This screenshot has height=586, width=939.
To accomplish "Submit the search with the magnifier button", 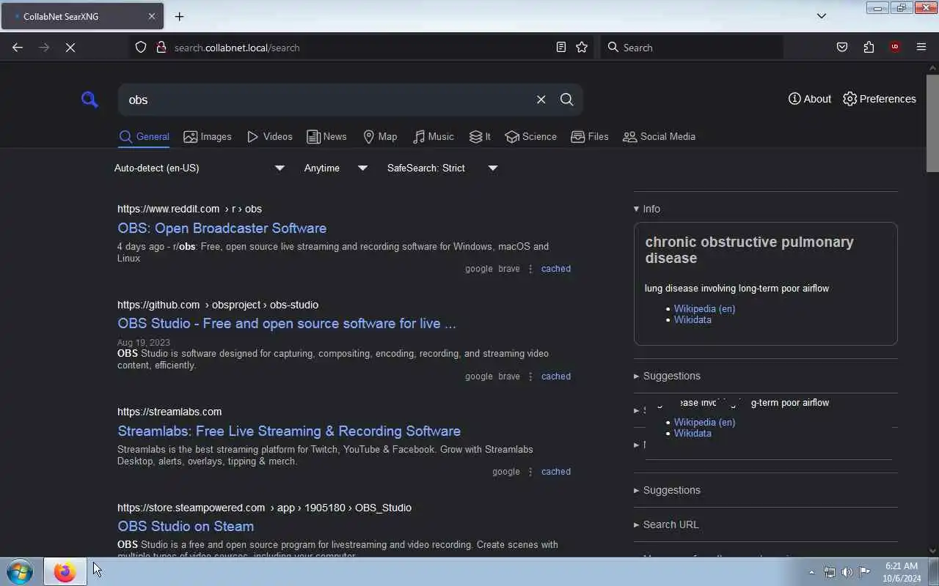I will point(567,100).
